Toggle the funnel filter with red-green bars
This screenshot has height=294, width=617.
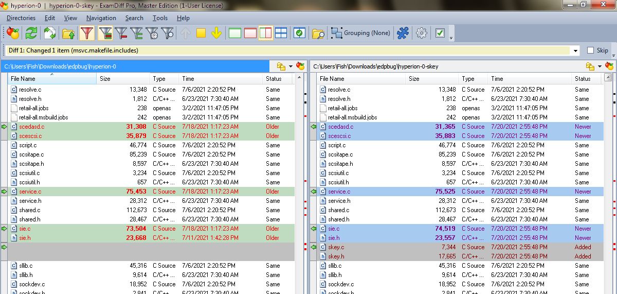[x=105, y=33]
